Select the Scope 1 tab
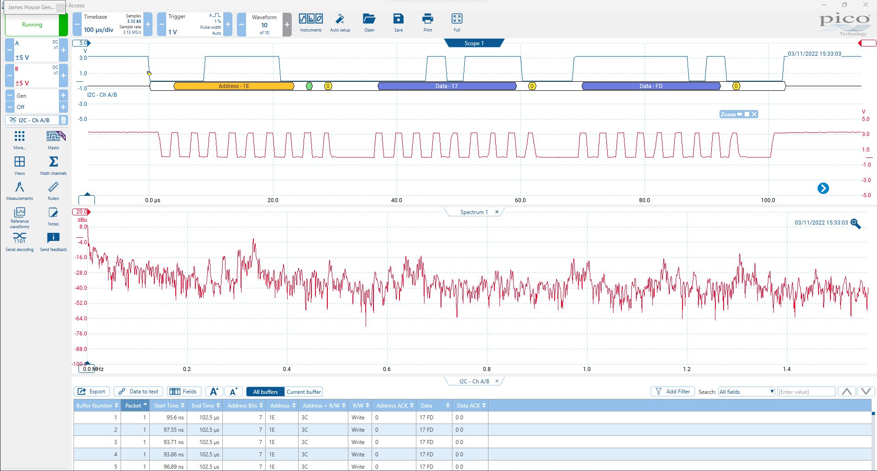Viewport: 877px width, 471px height. coord(474,43)
